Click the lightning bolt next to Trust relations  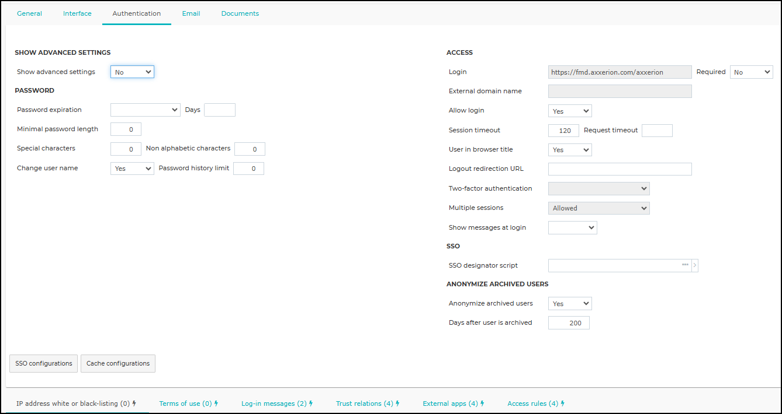397,404
